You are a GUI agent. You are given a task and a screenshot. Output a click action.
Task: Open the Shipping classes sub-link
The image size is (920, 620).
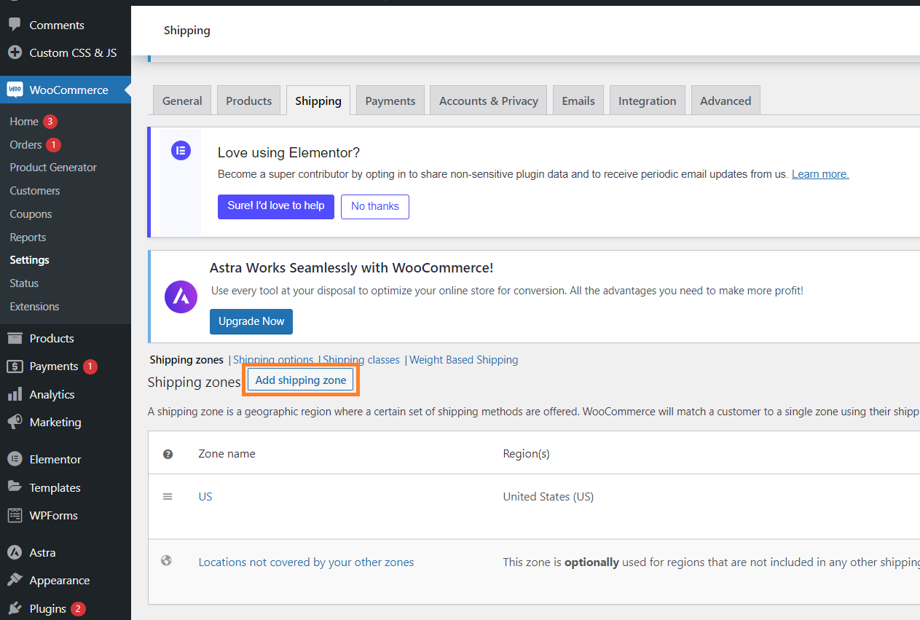(361, 360)
